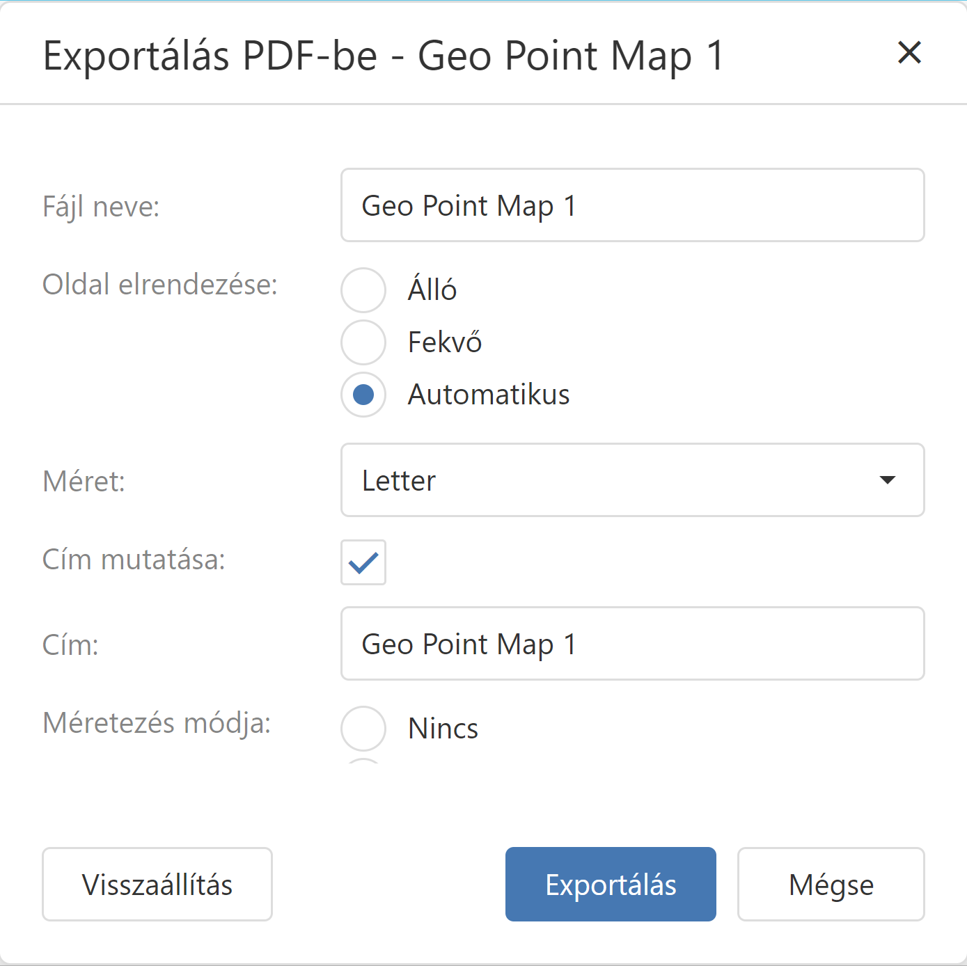Screen dimensions: 967x966
Task: Click the Fájl neve label
Action: (x=101, y=207)
